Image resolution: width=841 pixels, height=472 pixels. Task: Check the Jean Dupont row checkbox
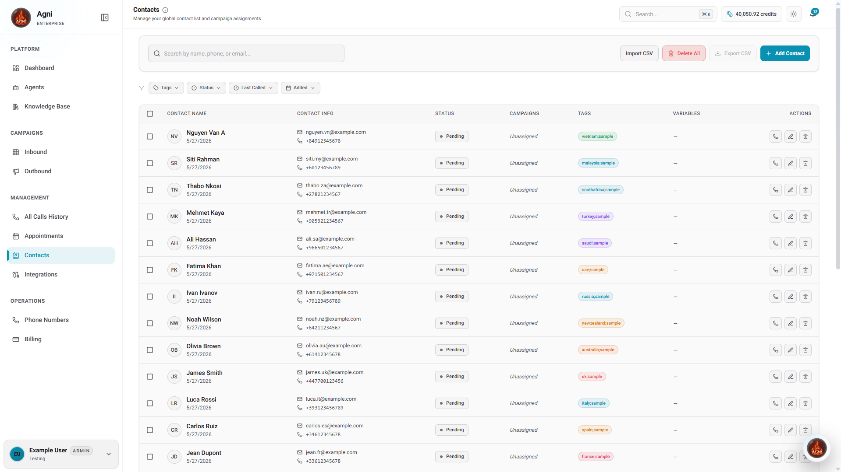click(150, 457)
